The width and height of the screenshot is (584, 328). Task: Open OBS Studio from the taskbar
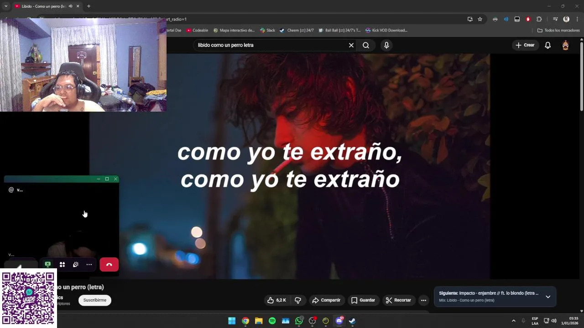click(x=313, y=321)
